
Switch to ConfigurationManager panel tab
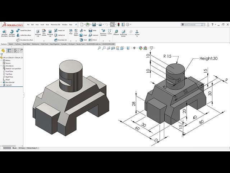tap(15, 50)
